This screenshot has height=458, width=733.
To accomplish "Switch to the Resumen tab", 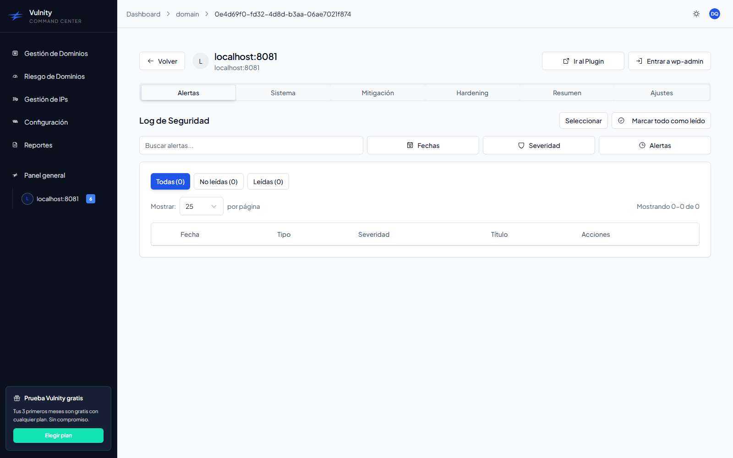I will point(567,93).
